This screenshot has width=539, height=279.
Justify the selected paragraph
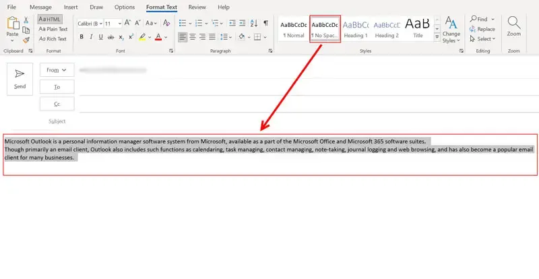point(212,36)
